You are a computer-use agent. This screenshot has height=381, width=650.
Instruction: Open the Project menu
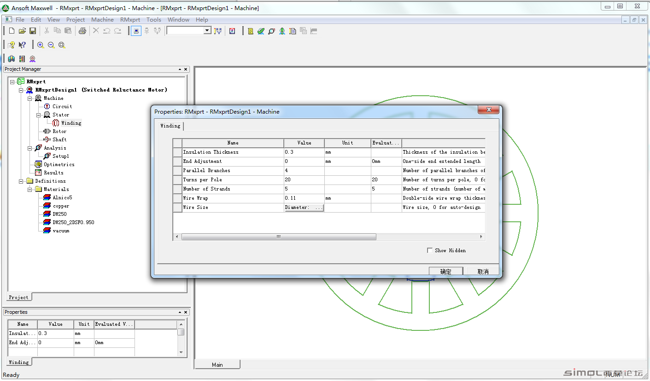coord(76,19)
